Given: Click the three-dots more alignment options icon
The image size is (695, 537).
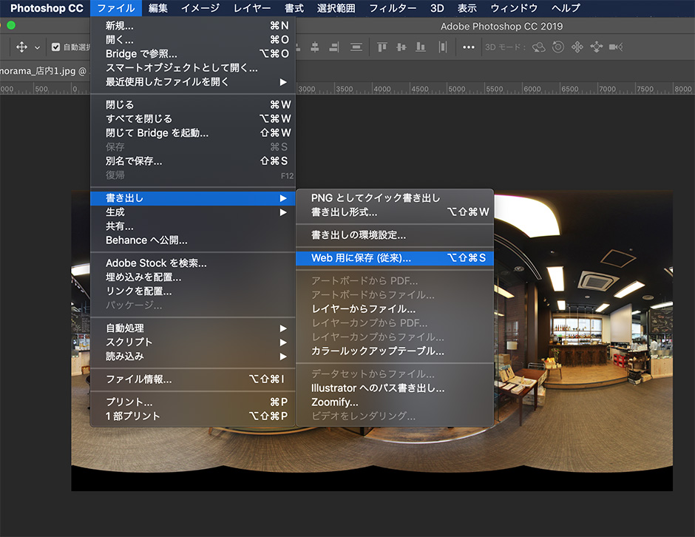Looking at the screenshot, I should (x=469, y=47).
